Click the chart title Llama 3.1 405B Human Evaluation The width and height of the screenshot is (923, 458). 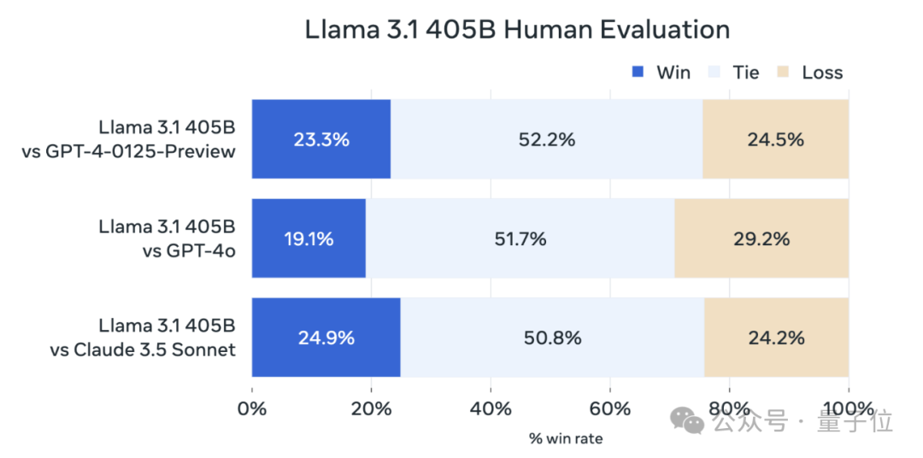coord(517,30)
